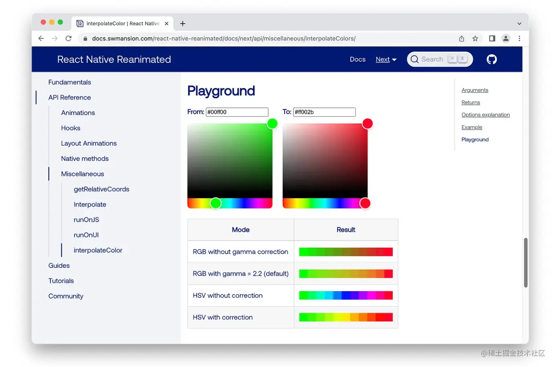Open the runOnJS doc page
Screen dimensions: 555x367
tap(86, 219)
